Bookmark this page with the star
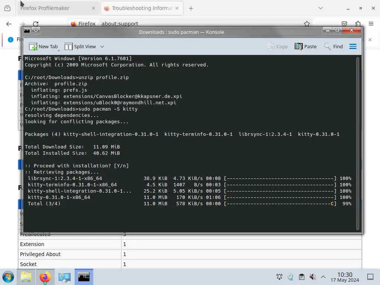This screenshot has height=285, width=380. point(307,24)
